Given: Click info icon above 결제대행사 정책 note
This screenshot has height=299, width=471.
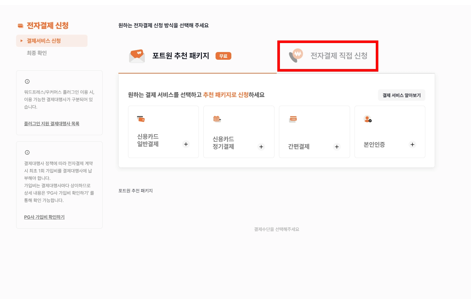Looking at the screenshot, I should [27, 153].
